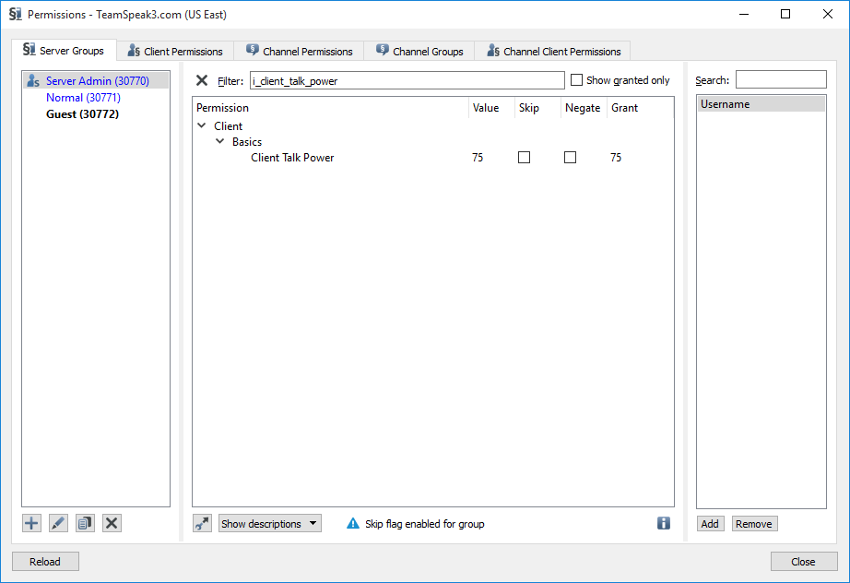This screenshot has width=850, height=583.
Task: Click the Value 75 for Client Talk Power
Action: tap(478, 157)
